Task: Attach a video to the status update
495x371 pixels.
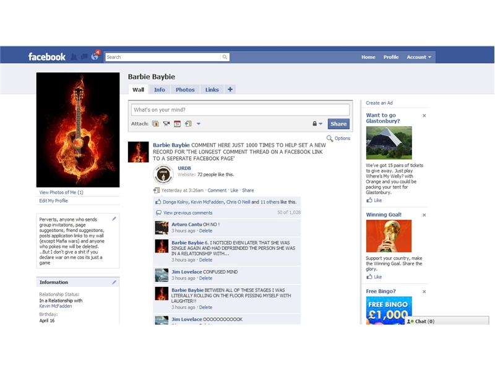Action: click(165, 124)
